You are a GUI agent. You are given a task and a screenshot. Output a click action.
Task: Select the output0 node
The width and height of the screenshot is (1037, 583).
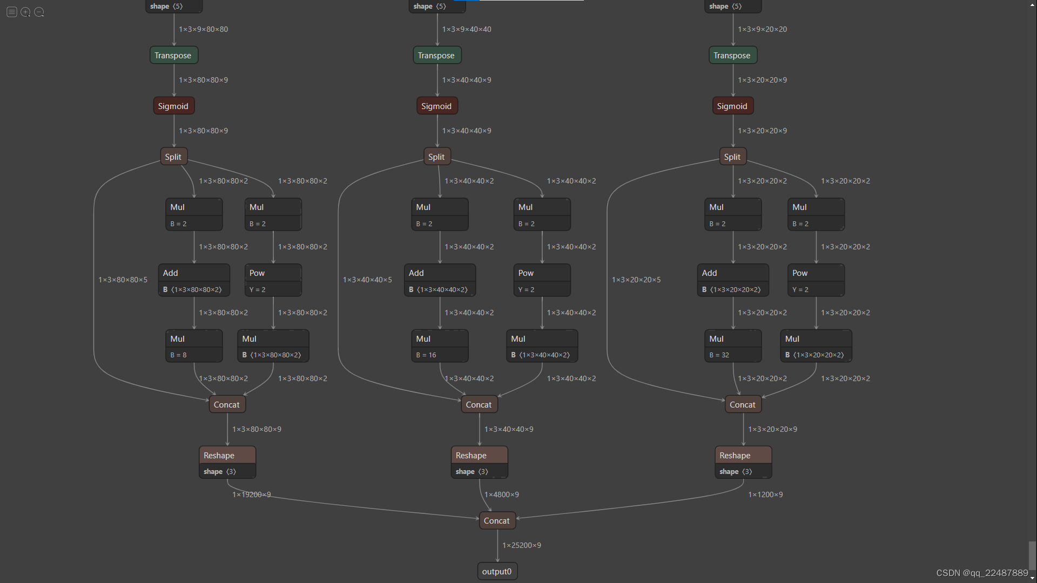point(497,571)
